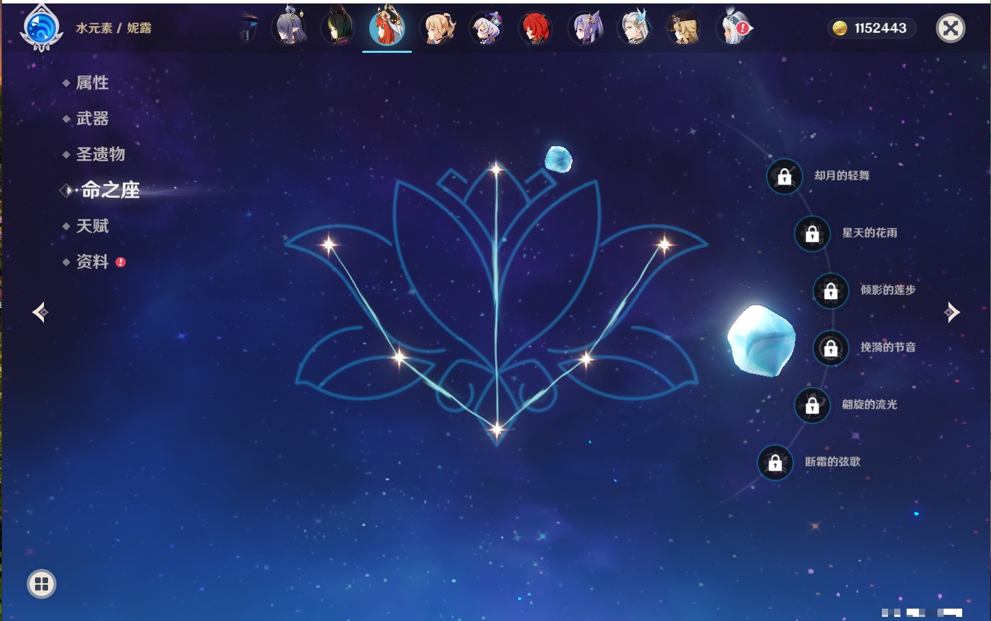Choose the Qiqi portrait with purple hat
The height and width of the screenshot is (621, 991).
pos(486,28)
